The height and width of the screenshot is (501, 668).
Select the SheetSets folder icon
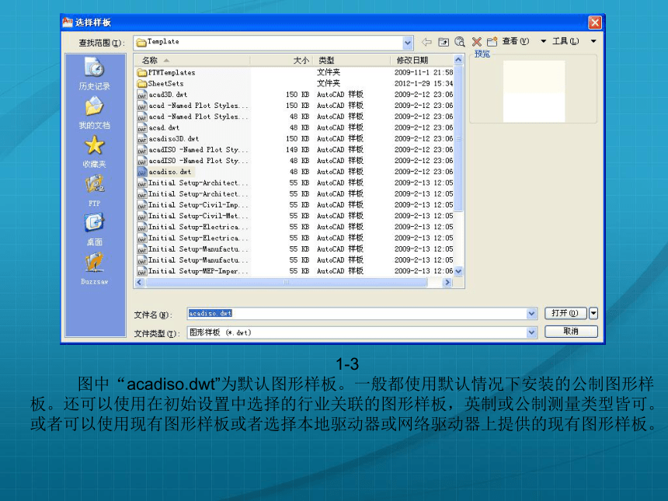point(142,84)
